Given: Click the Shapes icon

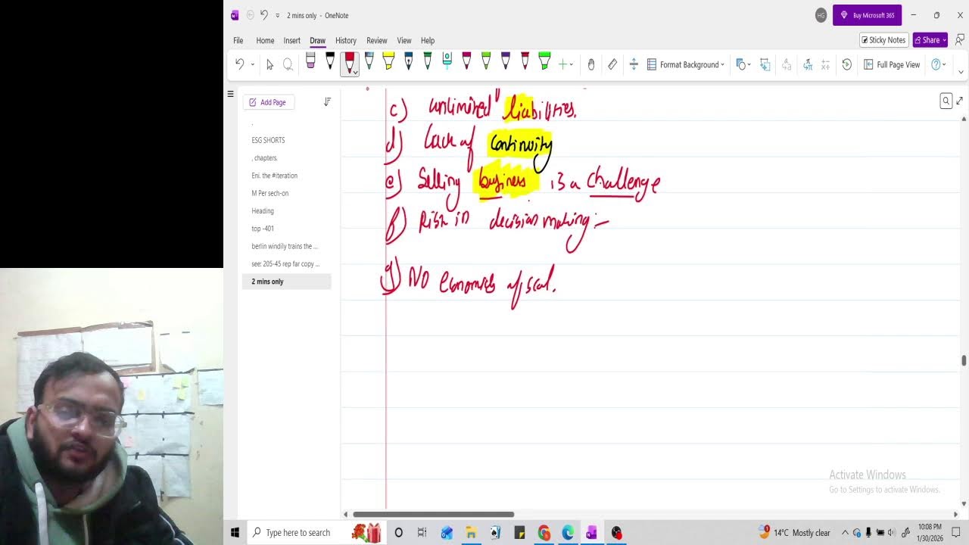Looking at the screenshot, I should 741,64.
